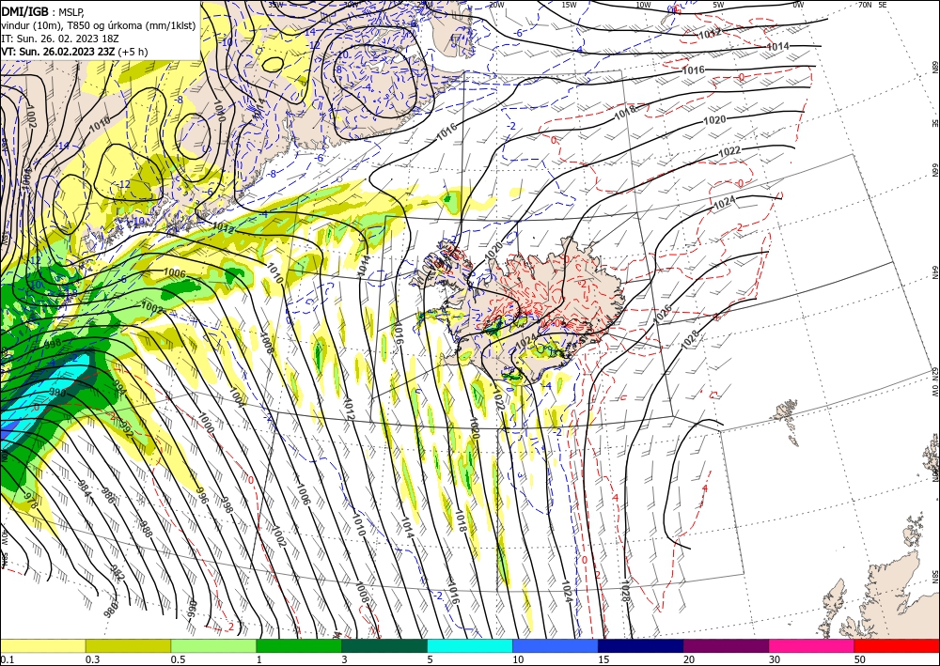Click the 994 isobar label

119,390
